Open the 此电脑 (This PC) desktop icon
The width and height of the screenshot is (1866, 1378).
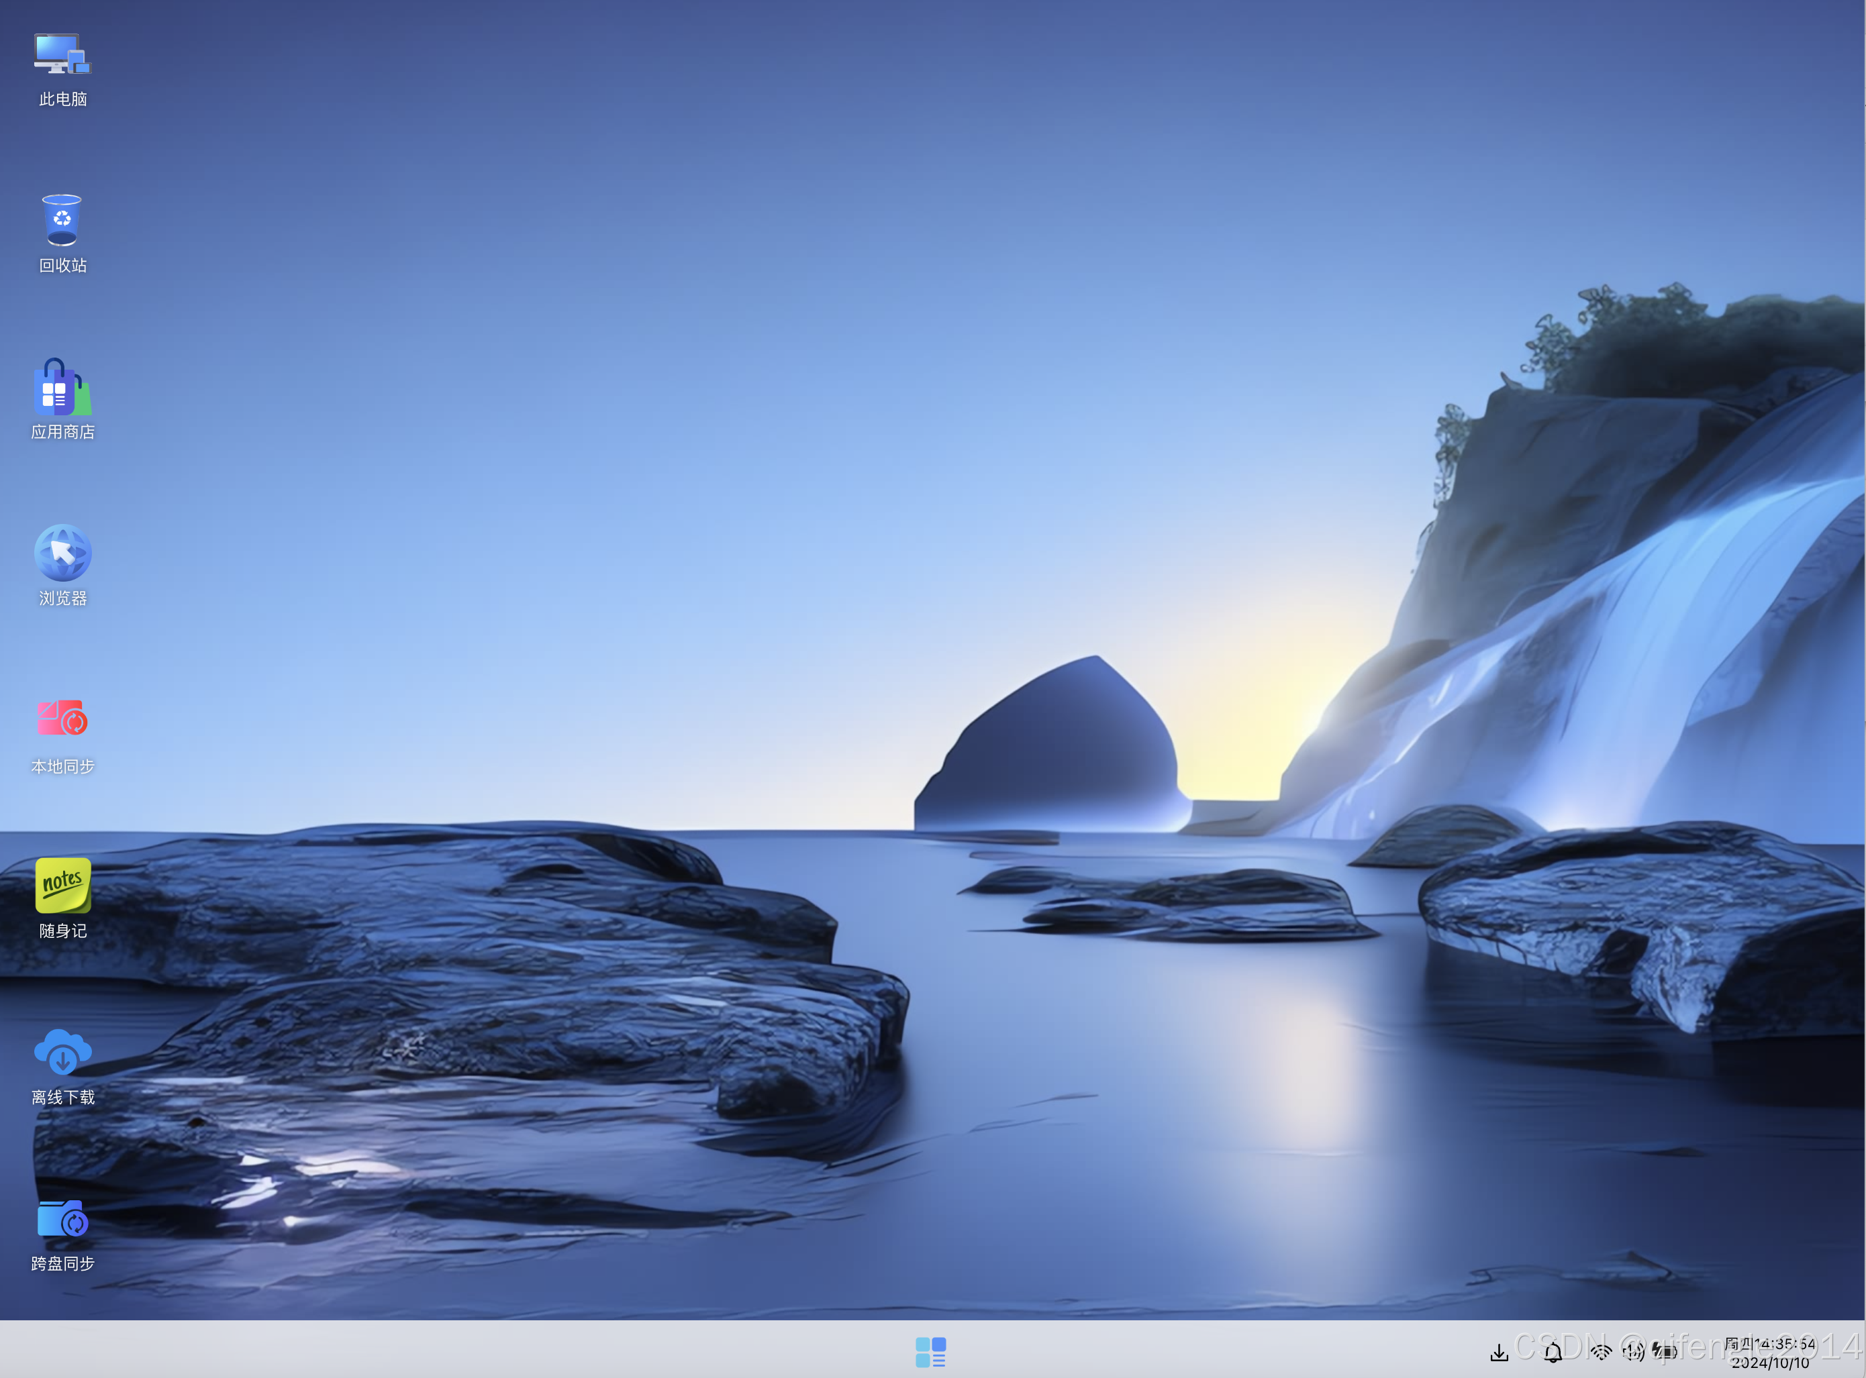(x=62, y=54)
